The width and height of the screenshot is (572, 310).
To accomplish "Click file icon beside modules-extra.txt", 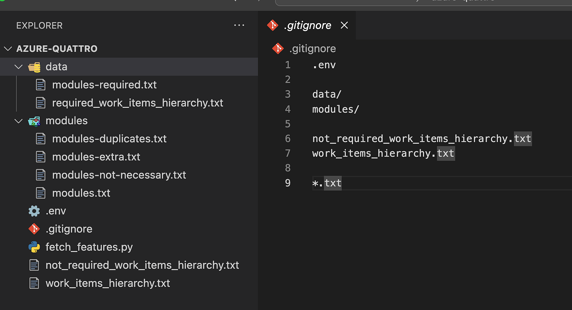I will click(x=41, y=157).
